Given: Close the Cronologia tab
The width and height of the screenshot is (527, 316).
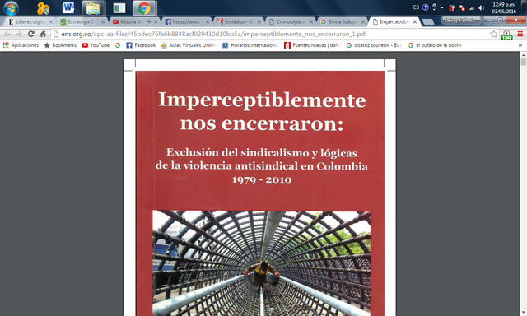Looking at the screenshot, I should coord(311,21).
